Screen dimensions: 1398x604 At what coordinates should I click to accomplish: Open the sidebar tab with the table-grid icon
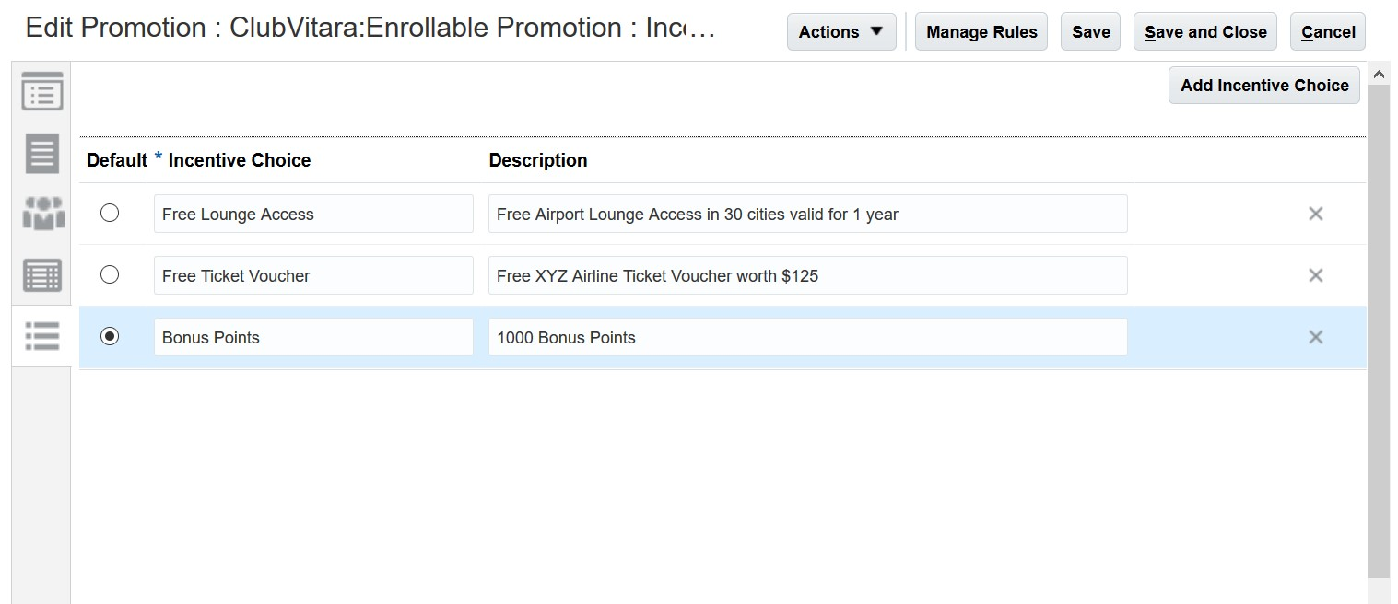[41, 275]
